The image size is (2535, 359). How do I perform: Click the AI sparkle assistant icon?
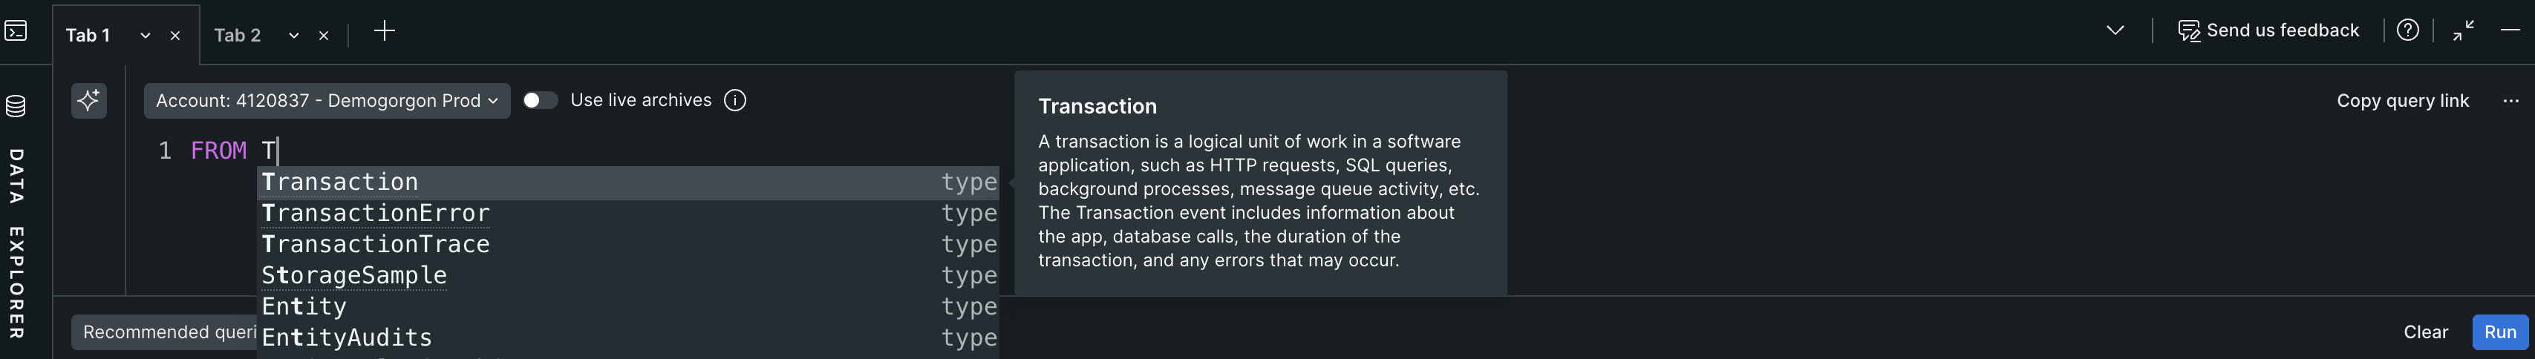point(88,100)
